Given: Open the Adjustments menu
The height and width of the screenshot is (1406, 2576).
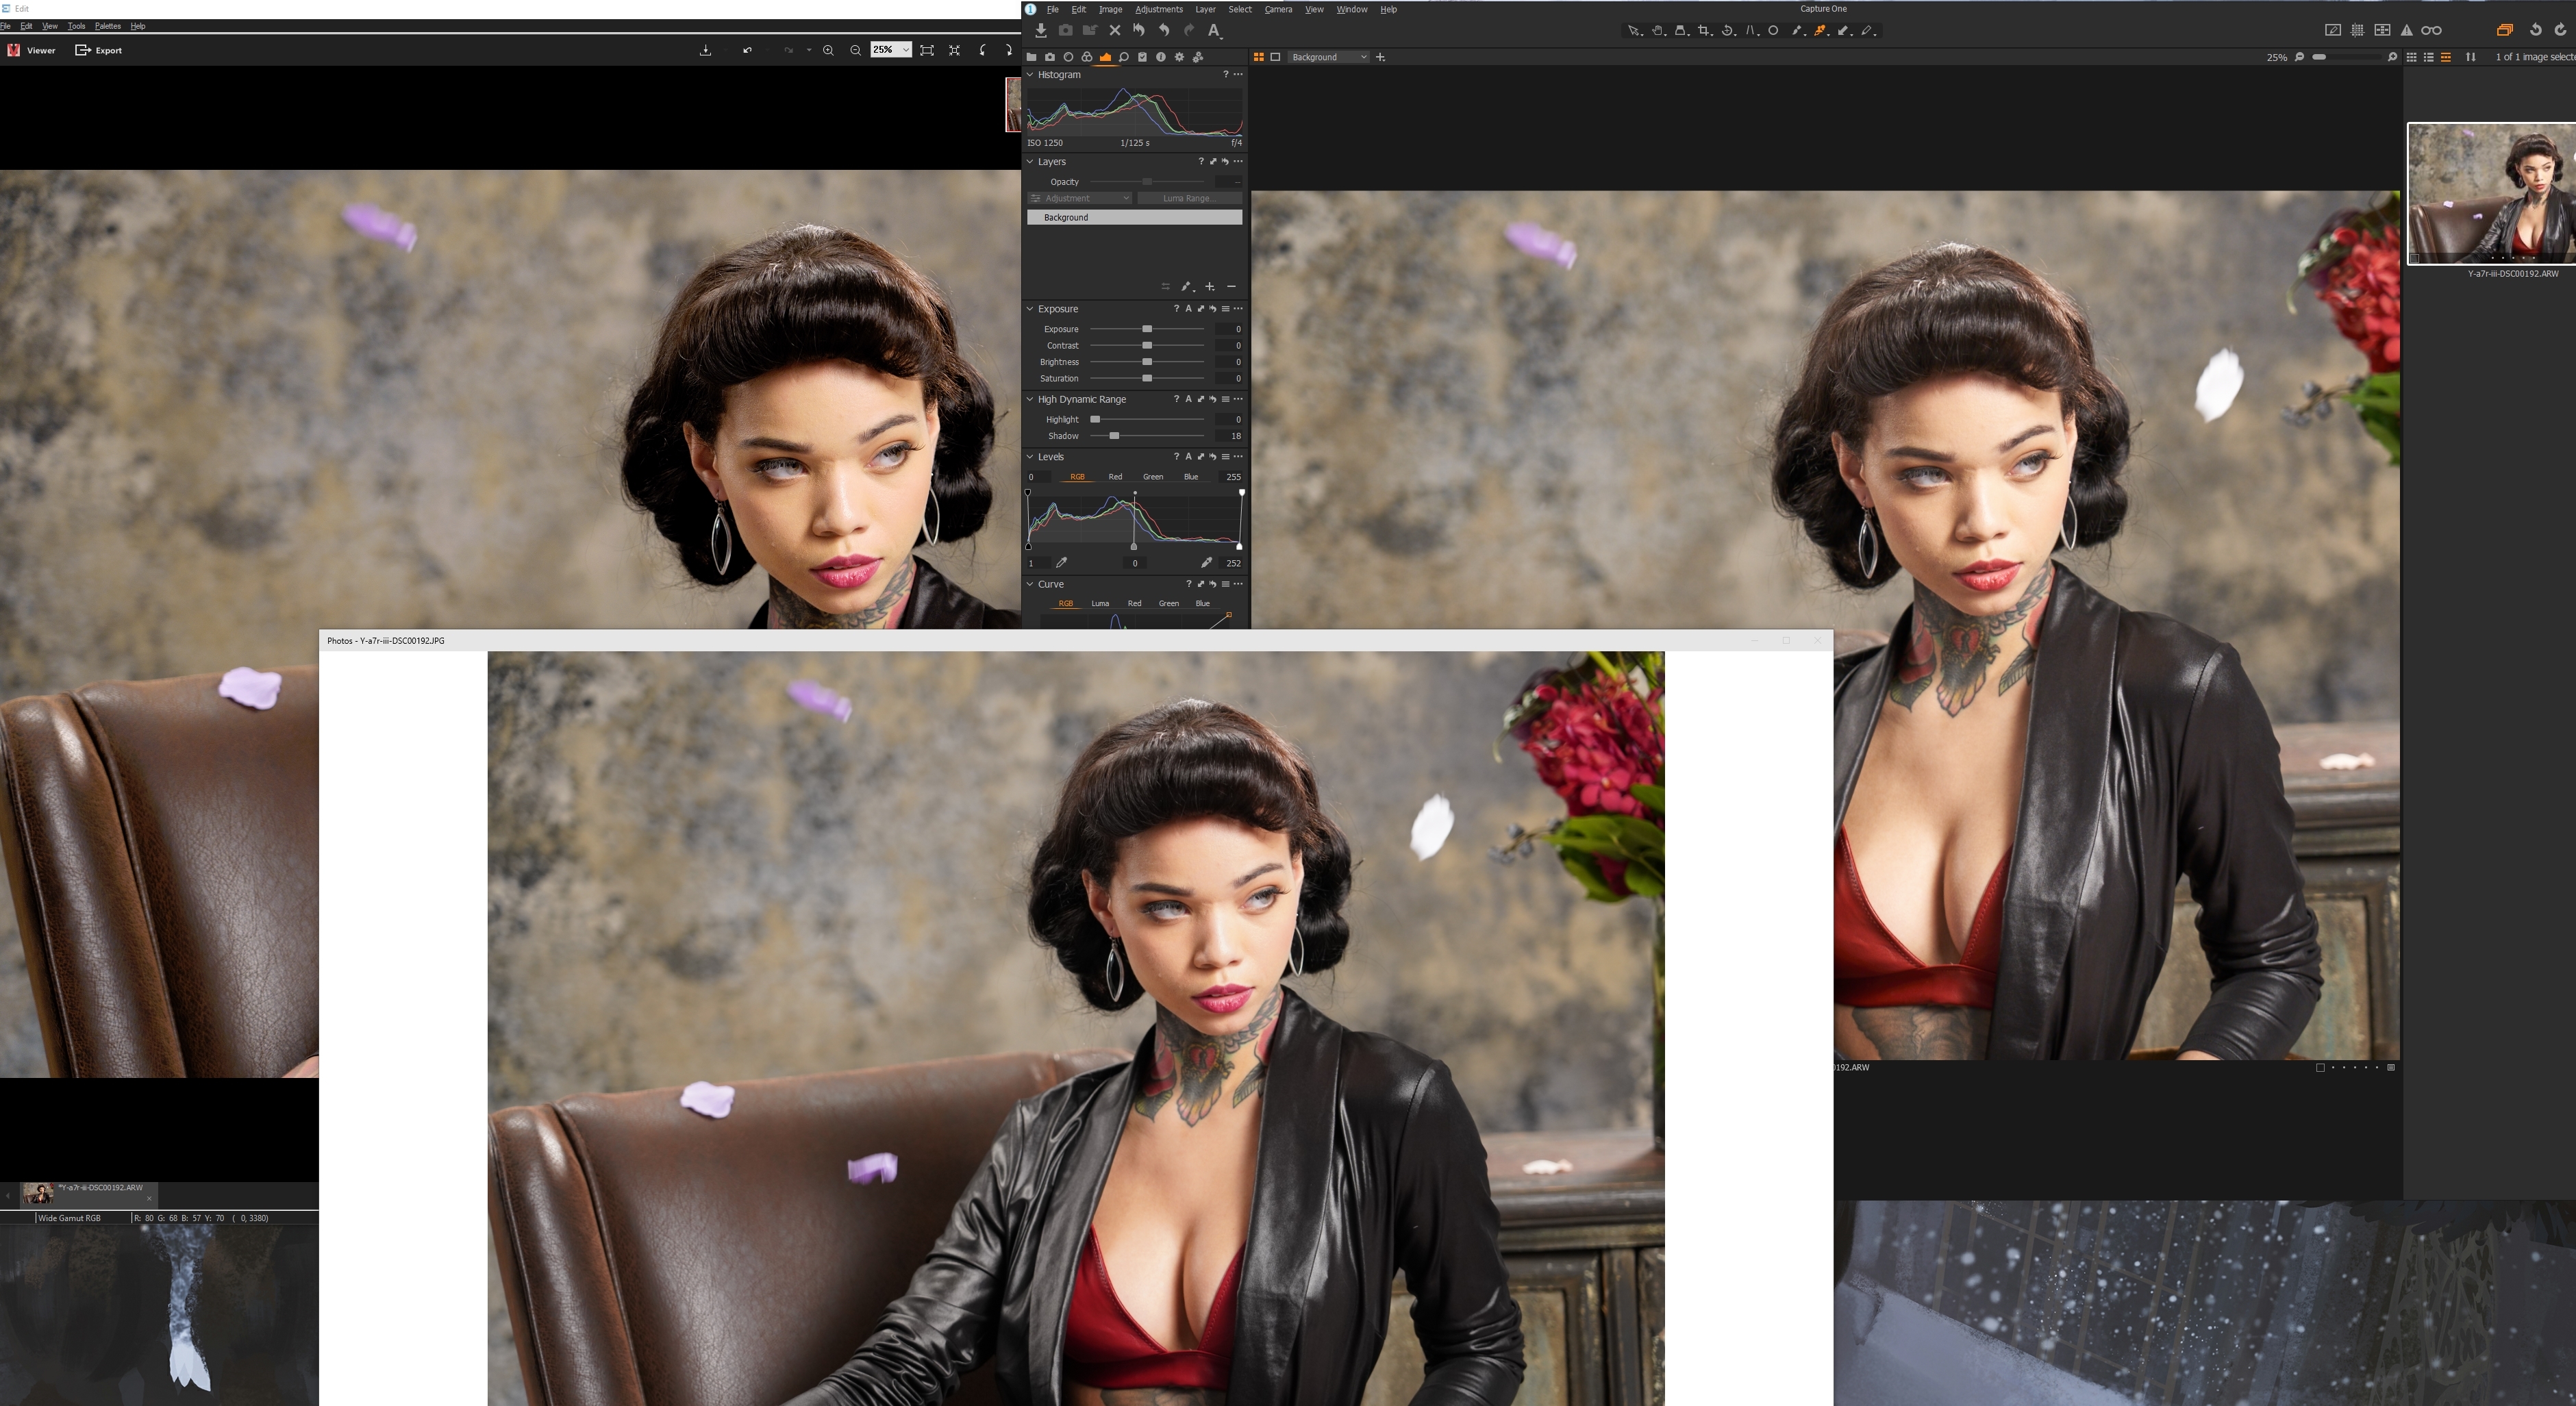Looking at the screenshot, I should pos(1158,9).
